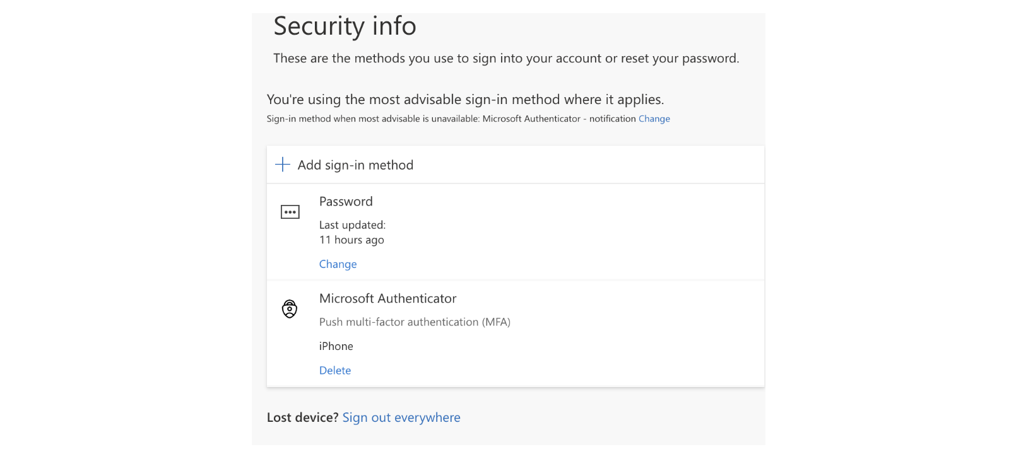Click the plus icon to add method
This screenshot has width=1016, height=454.
[x=283, y=165]
